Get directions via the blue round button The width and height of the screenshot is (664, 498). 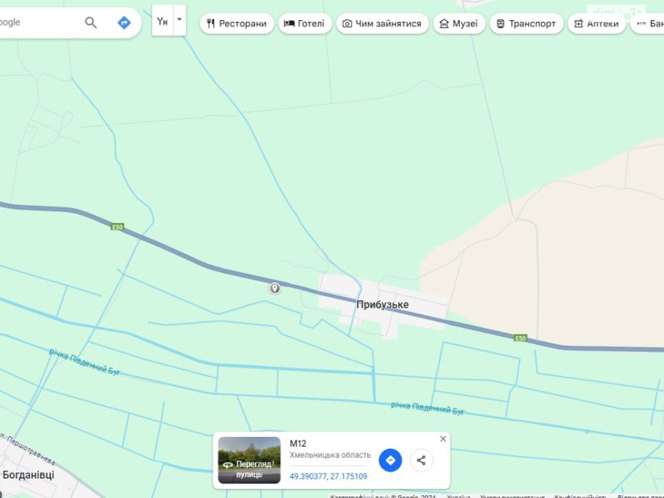coord(390,460)
